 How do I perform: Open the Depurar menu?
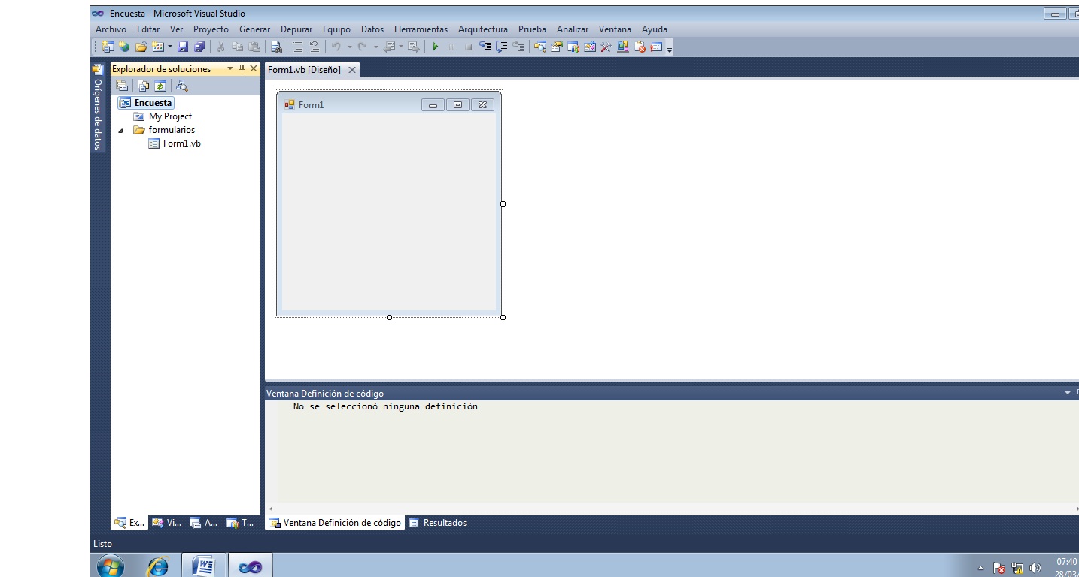pyautogui.click(x=296, y=29)
